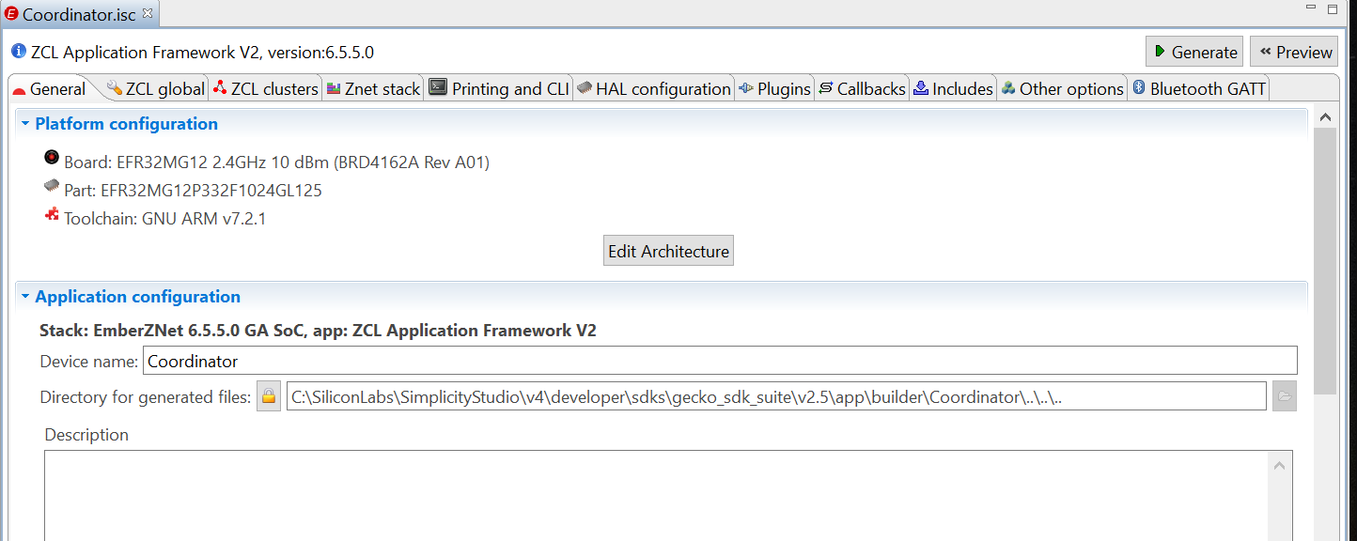Viewport: 1357px width, 541px height.
Task: Click the Description label
Action: click(86, 435)
